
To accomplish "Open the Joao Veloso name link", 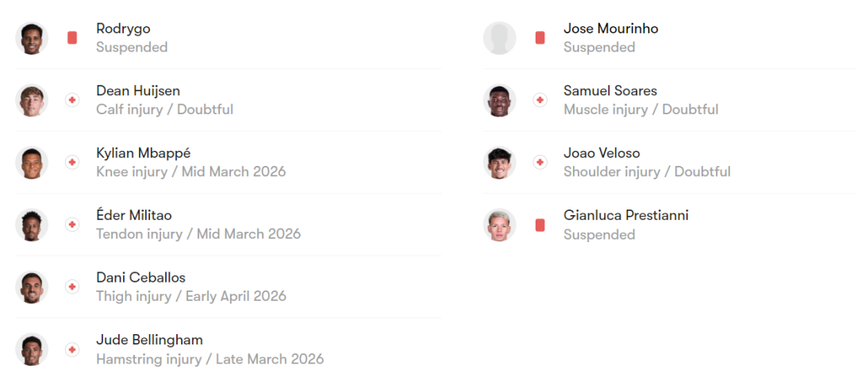I will (x=601, y=153).
